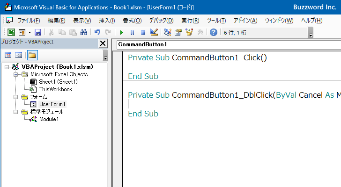Open the 表示(V) menu
341x187 pixels.
point(82,21)
